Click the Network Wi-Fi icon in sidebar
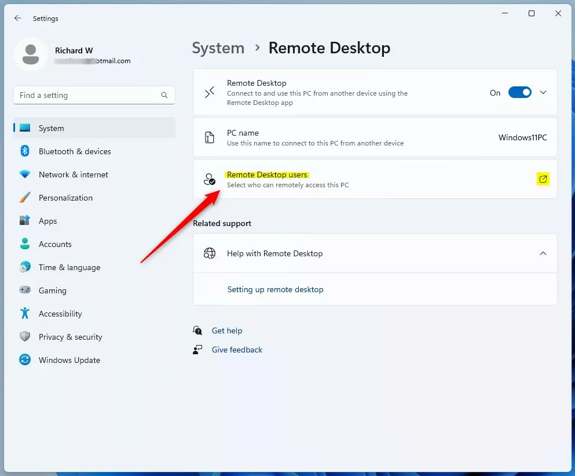The height and width of the screenshot is (476, 575). click(x=24, y=174)
